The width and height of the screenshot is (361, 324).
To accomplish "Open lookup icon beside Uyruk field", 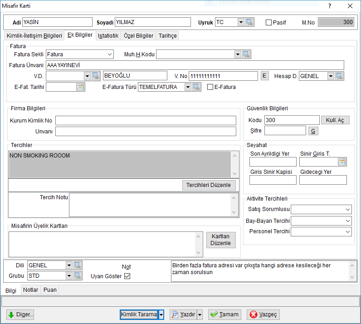I will 249,22.
